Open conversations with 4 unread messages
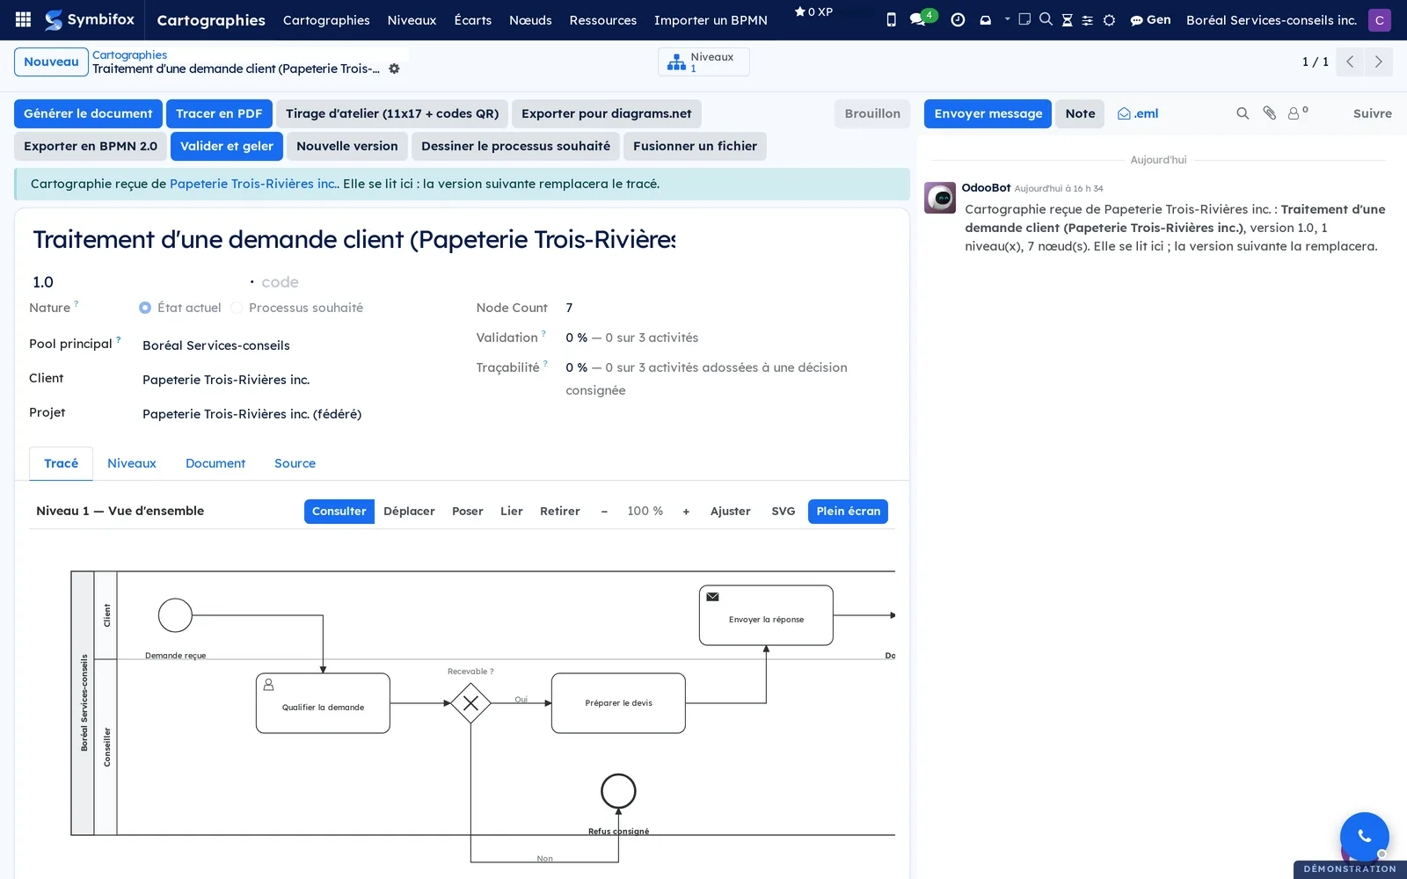1407x879 pixels. coord(922,18)
